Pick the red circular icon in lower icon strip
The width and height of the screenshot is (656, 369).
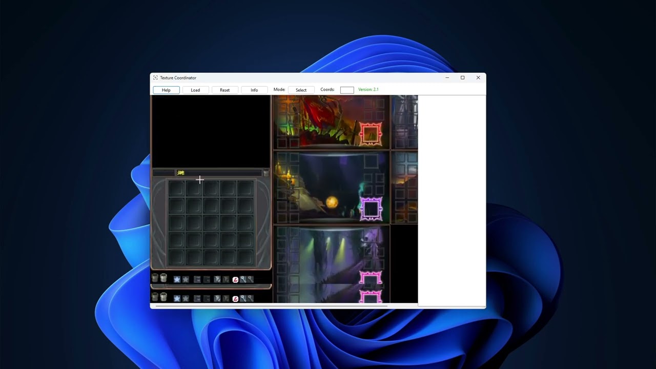235,299
